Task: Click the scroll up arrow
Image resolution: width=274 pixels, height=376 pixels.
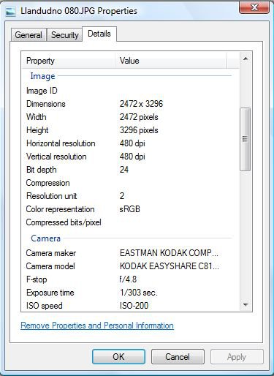Action: click(x=246, y=59)
